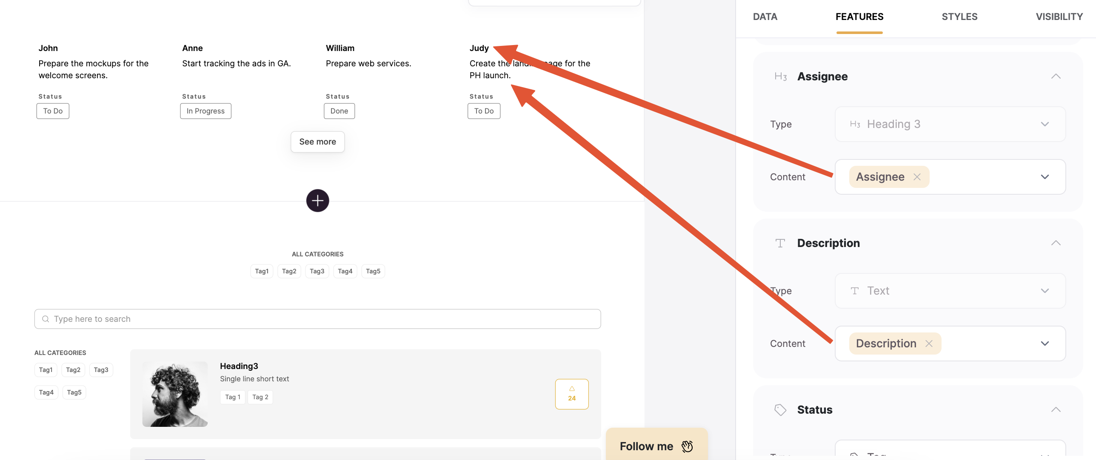Click the tag icon beside the Status section
The image size is (1096, 460).
tap(780, 409)
